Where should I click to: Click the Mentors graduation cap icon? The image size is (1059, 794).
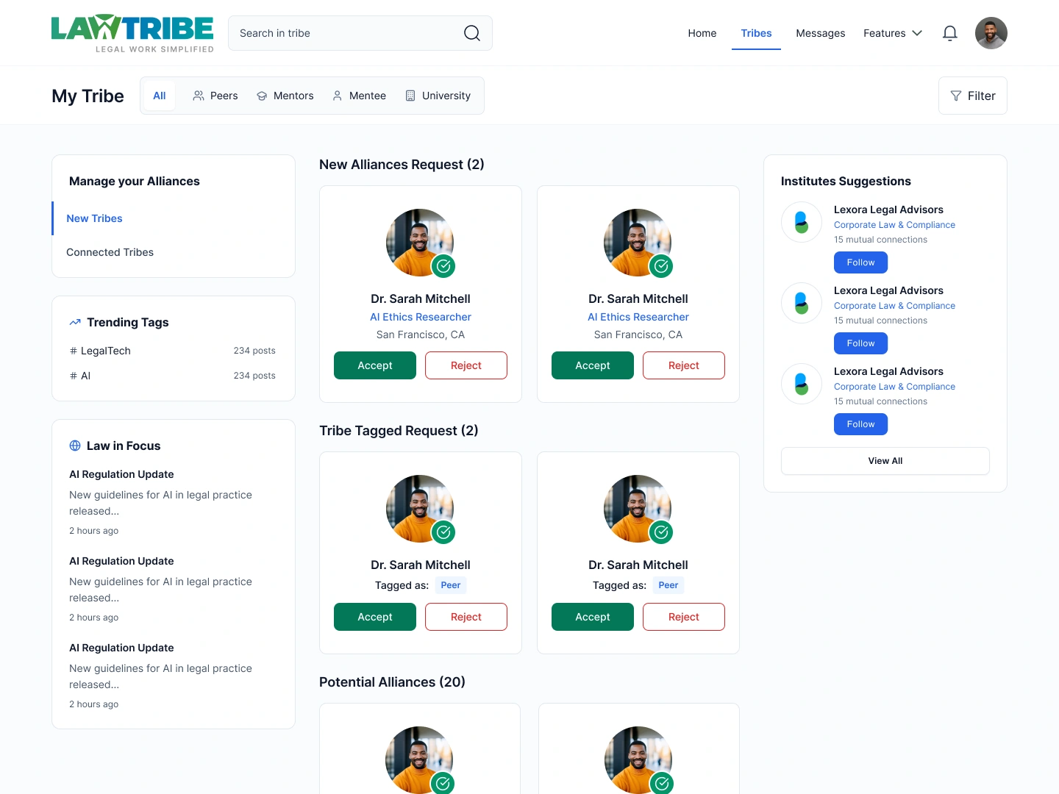click(262, 96)
